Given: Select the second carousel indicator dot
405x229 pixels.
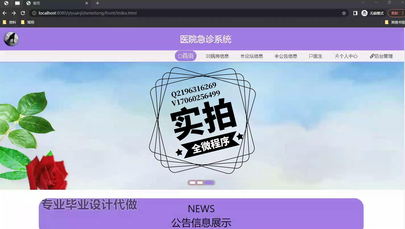Looking at the screenshot, I should [x=200, y=183].
